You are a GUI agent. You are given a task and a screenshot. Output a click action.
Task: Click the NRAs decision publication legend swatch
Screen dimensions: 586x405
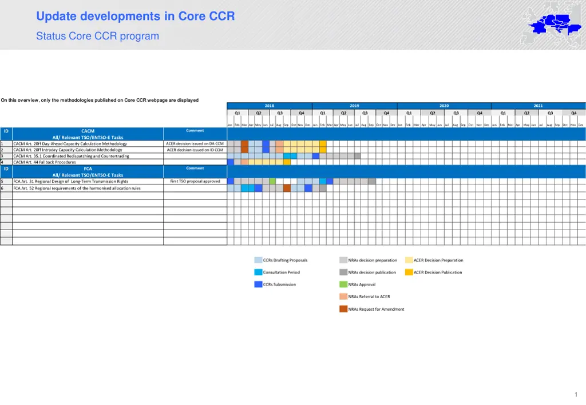343,272
